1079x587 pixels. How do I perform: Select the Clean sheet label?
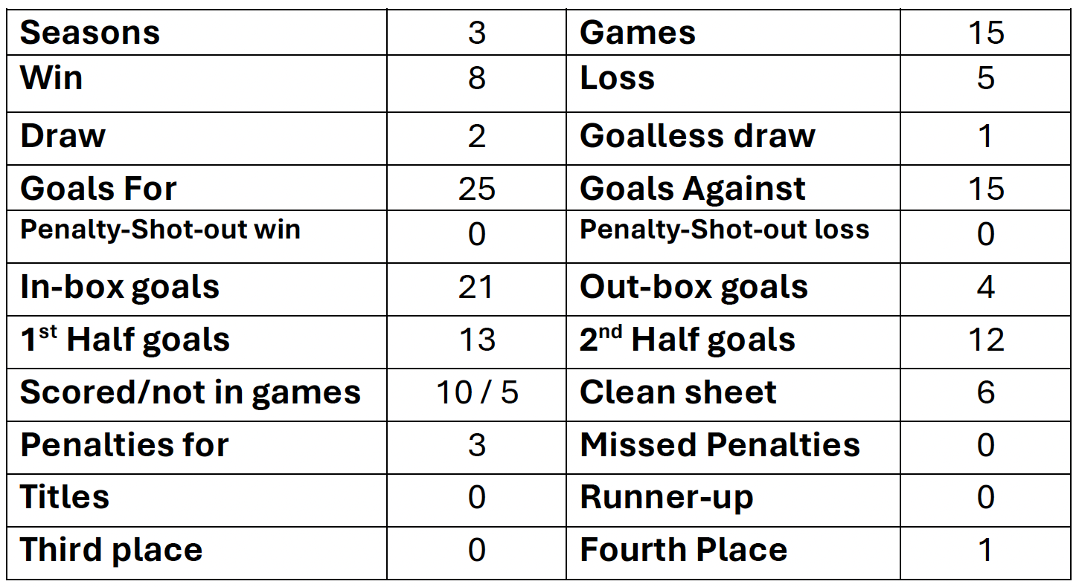click(x=678, y=392)
